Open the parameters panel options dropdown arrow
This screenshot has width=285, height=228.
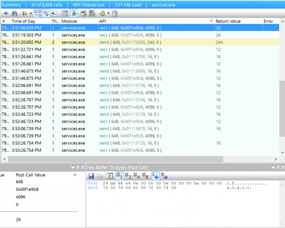click(73, 168)
